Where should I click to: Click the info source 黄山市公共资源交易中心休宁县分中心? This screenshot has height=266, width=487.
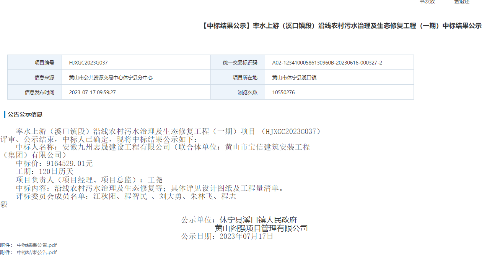pos(111,77)
